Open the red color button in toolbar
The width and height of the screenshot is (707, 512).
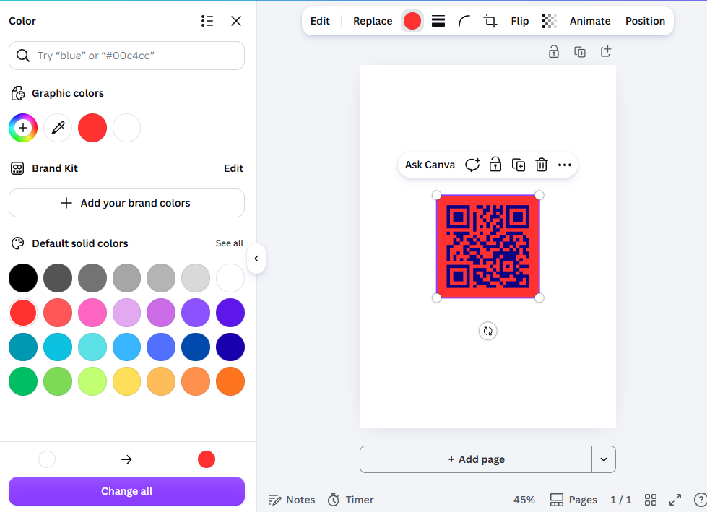point(412,21)
